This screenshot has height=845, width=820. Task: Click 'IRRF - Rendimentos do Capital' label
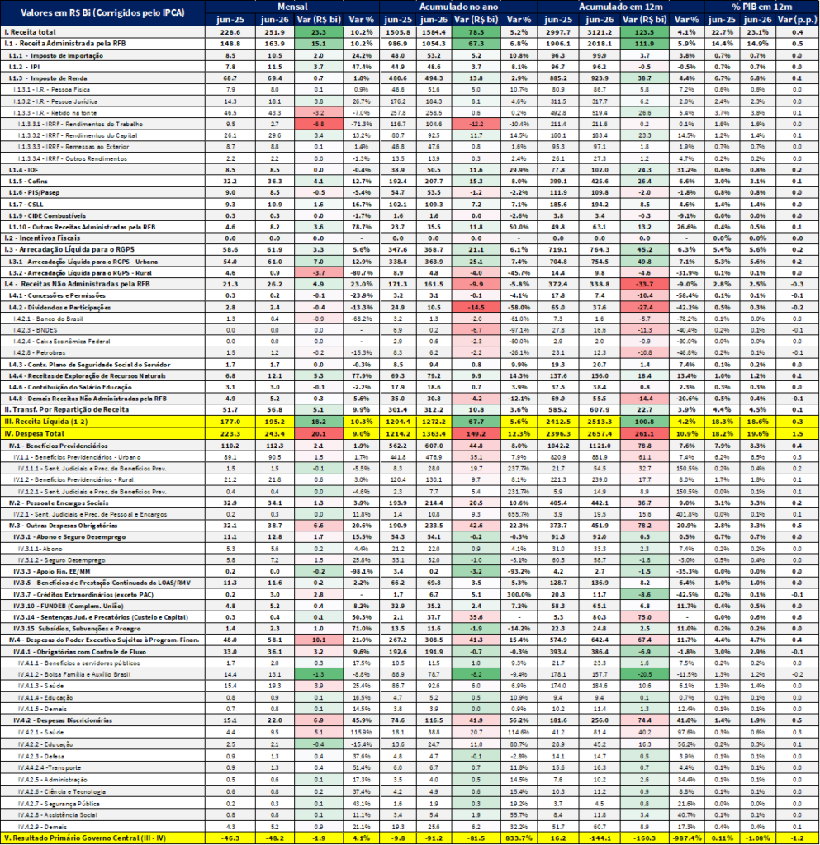coord(78,135)
